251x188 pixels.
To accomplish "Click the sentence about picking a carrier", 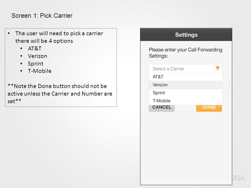I will [x=59, y=37].
